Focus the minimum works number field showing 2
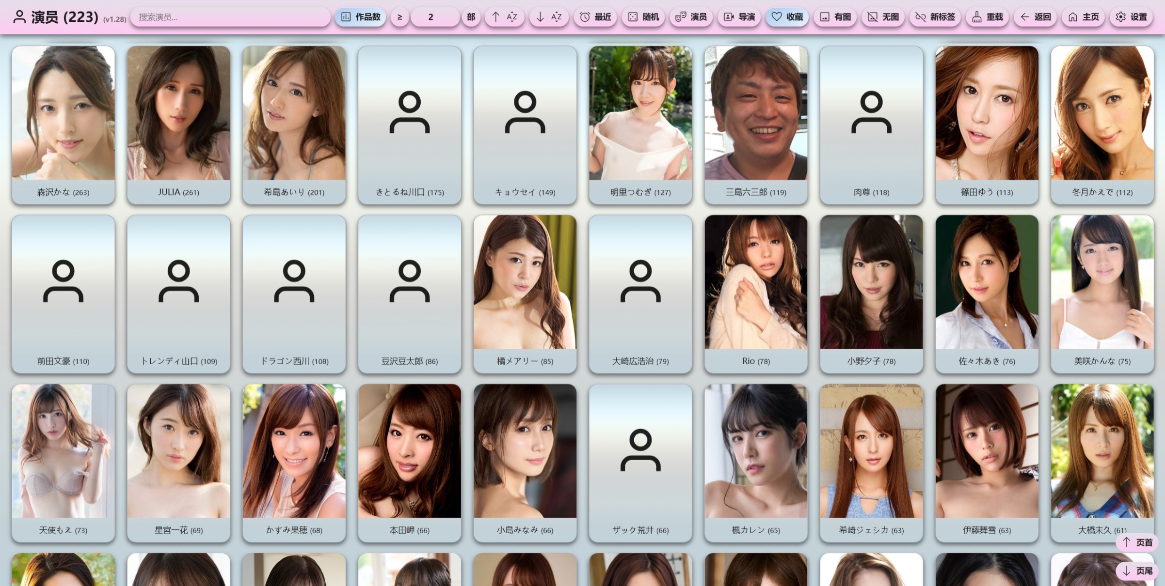Viewport: 1165px width, 586px height. point(435,17)
